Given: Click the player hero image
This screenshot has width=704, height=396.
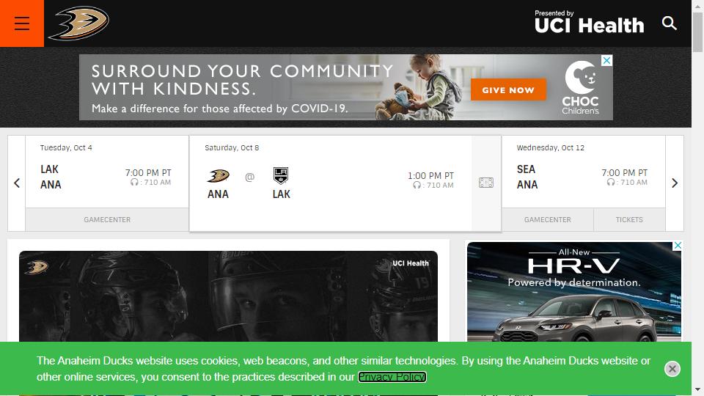Looking at the screenshot, I should [228, 296].
